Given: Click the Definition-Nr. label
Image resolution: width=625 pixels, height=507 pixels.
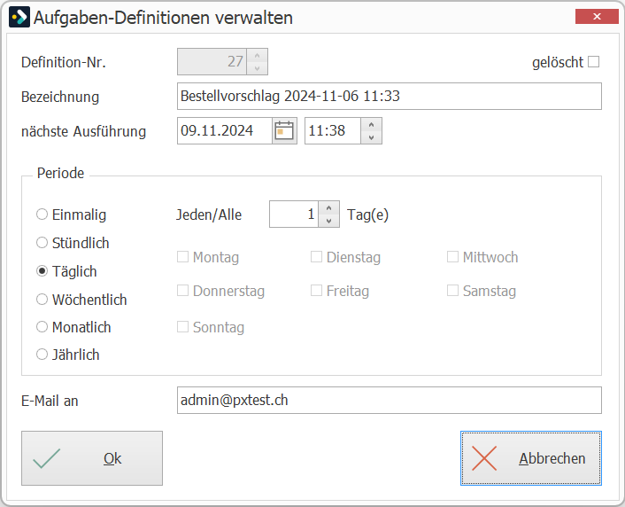Looking at the screenshot, I should 64,62.
